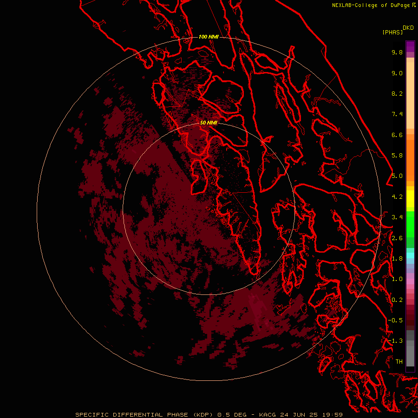This screenshot has height=418, width=418.
Task: Click the 0.2 legend value
Action: (397, 300)
